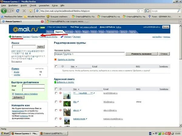Click the stop loading X icon
This screenshot has height=136, width=182.
point(24,11)
